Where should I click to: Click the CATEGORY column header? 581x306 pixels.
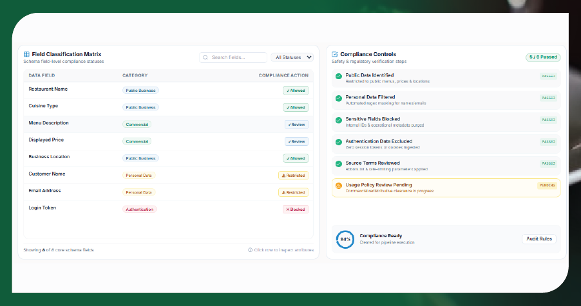[135, 75]
